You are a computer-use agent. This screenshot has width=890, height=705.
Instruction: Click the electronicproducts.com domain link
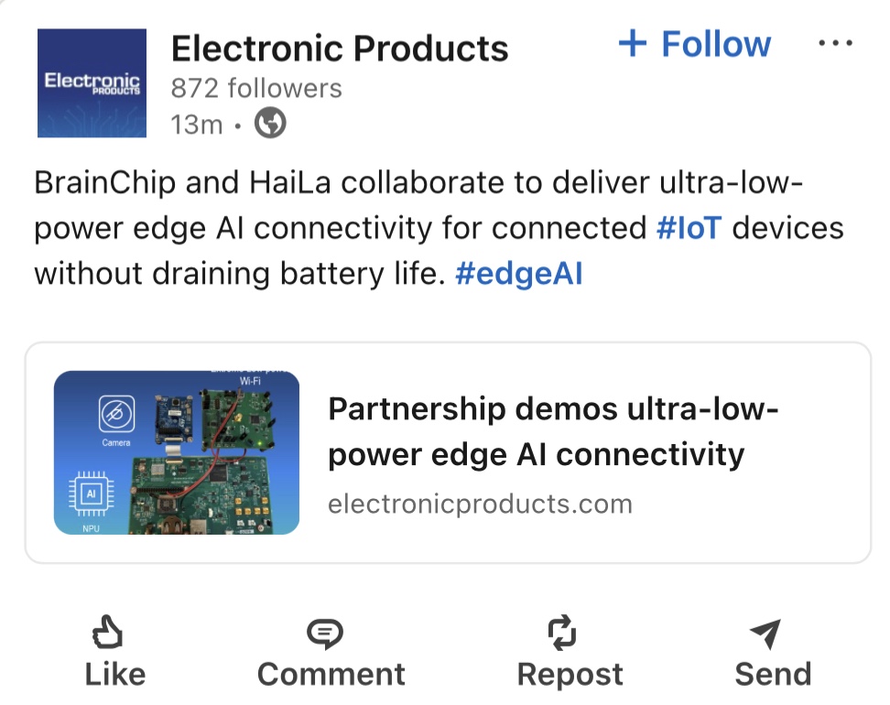click(x=480, y=504)
